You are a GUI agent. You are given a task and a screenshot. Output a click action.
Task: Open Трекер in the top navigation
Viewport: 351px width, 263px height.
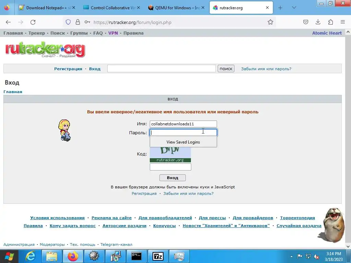click(x=36, y=33)
